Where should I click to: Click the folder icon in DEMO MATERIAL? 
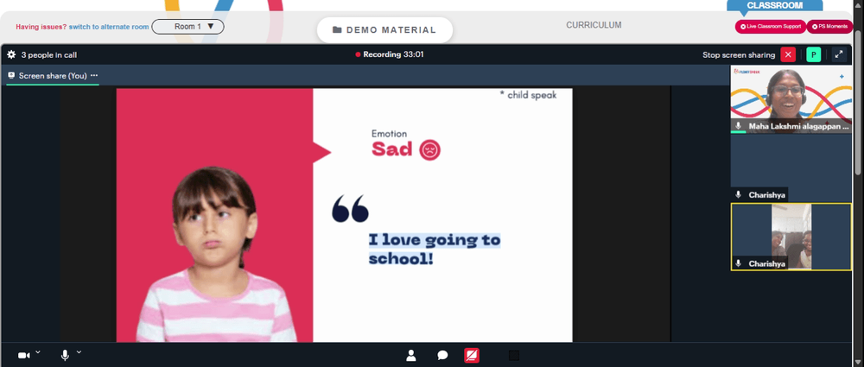tap(337, 29)
